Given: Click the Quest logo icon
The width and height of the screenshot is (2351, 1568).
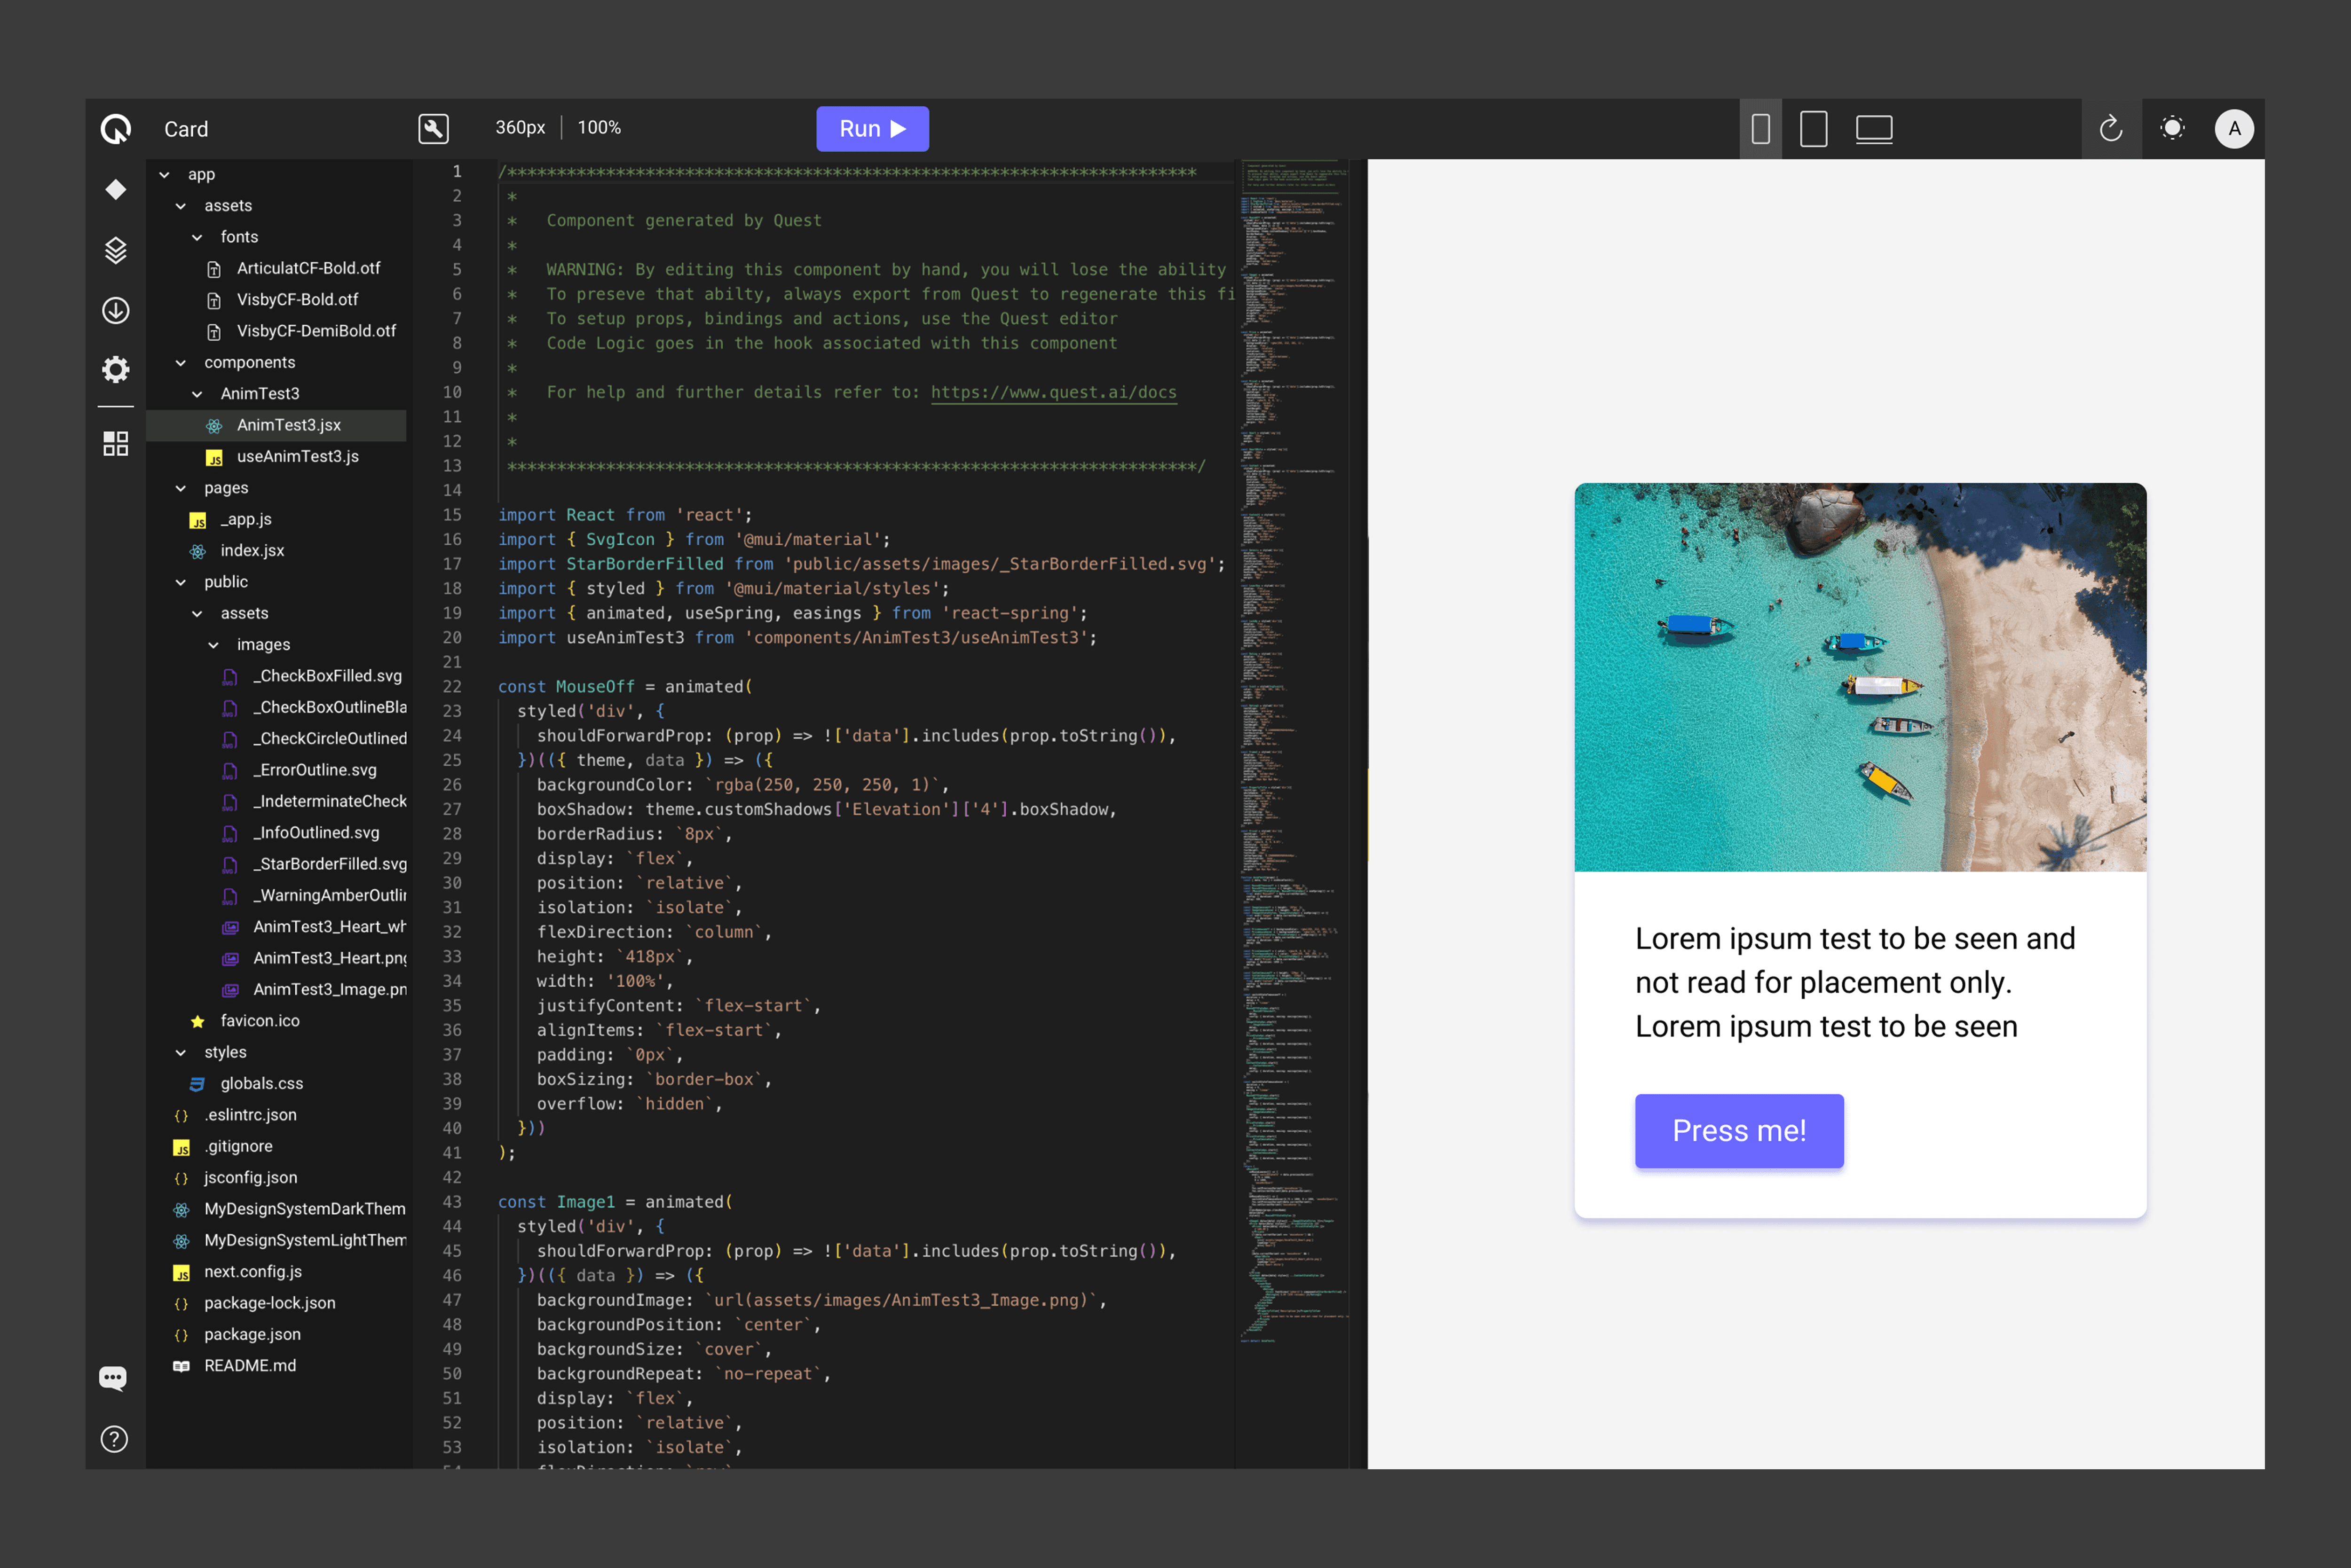Looking at the screenshot, I should click(116, 129).
